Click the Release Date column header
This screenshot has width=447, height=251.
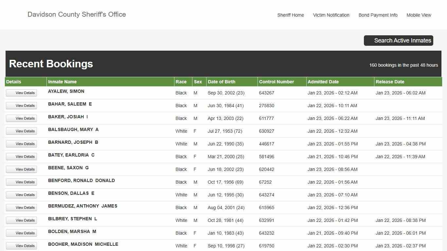coord(390,82)
